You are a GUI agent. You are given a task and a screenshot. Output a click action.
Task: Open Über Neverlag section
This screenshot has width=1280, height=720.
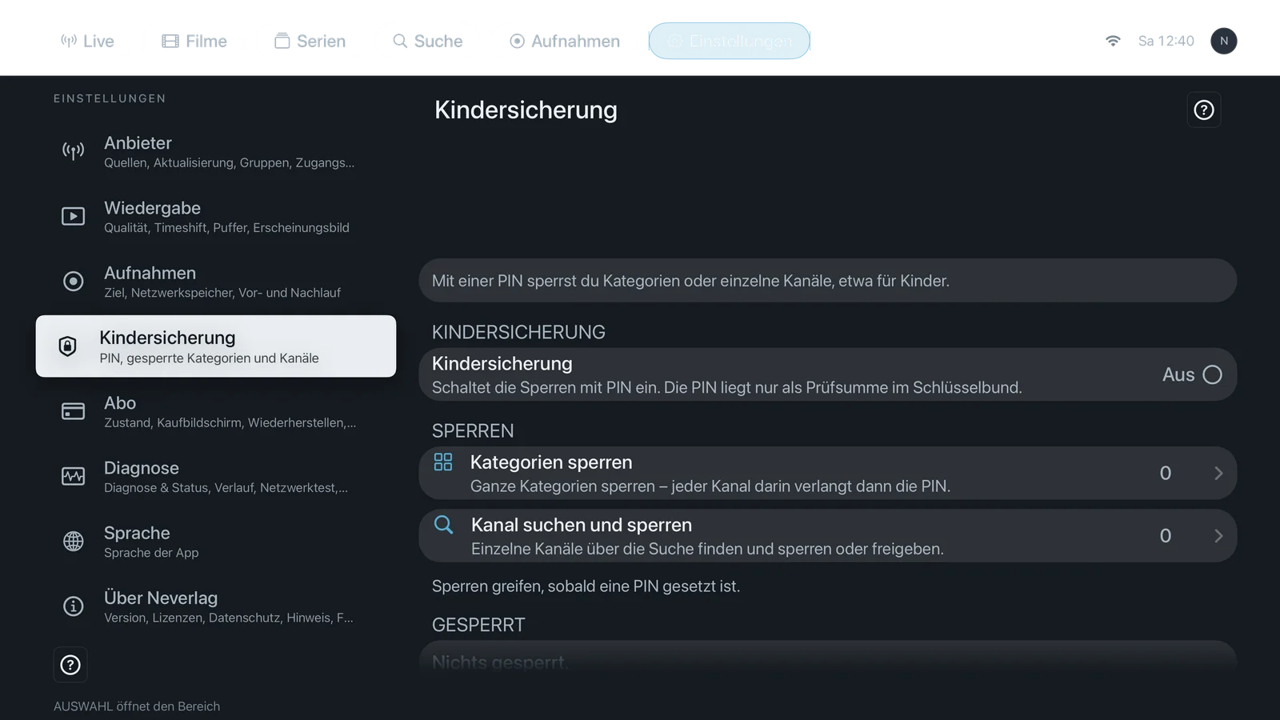[216, 606]
